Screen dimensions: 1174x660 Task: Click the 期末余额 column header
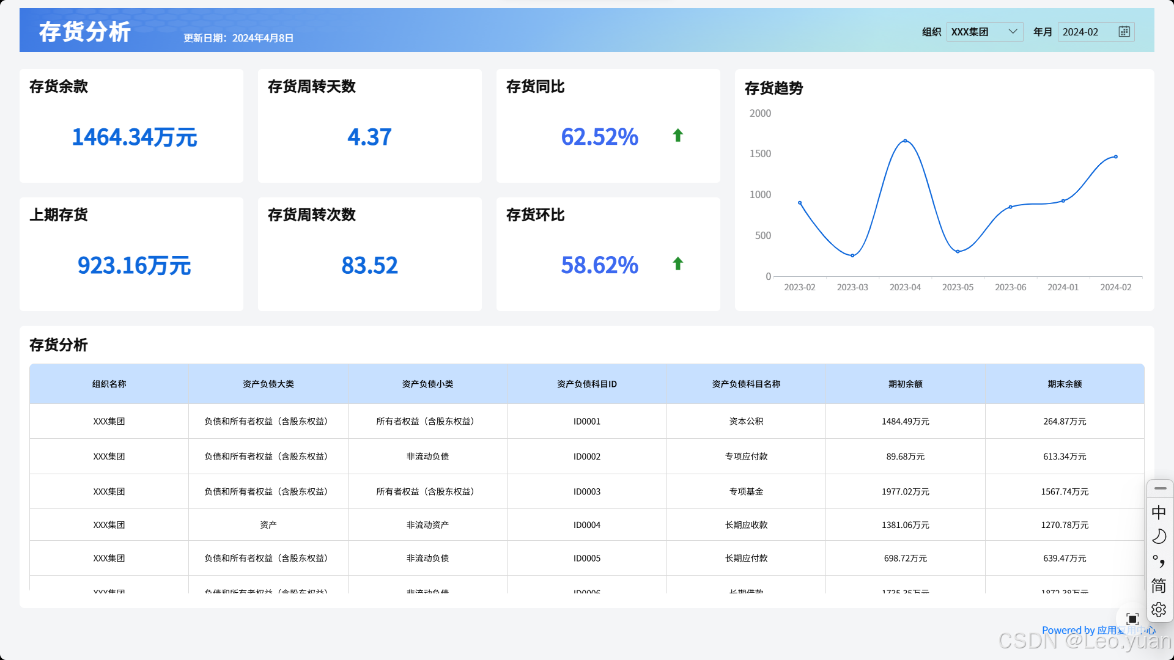[1064, 384]
